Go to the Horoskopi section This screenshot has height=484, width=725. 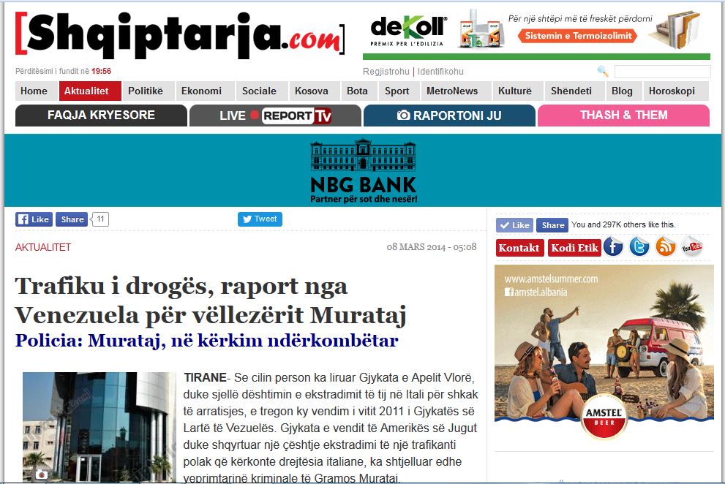click(x=672, y=91)
